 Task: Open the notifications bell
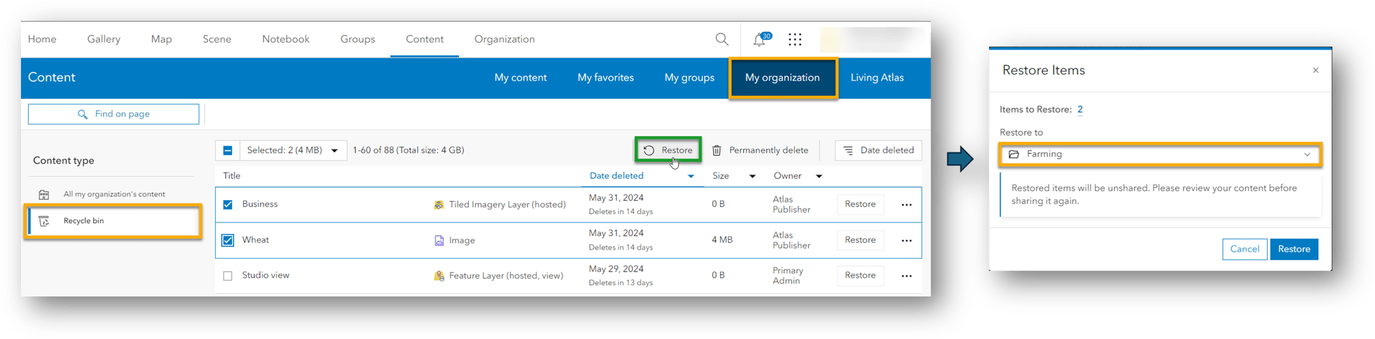tap(759, 40)
